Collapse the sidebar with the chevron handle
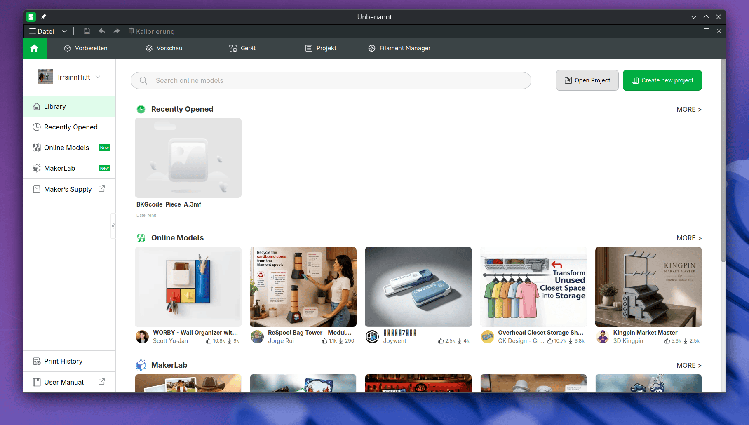Image resolution: width=749 pixels, height=425 pixels. (113, 226)
